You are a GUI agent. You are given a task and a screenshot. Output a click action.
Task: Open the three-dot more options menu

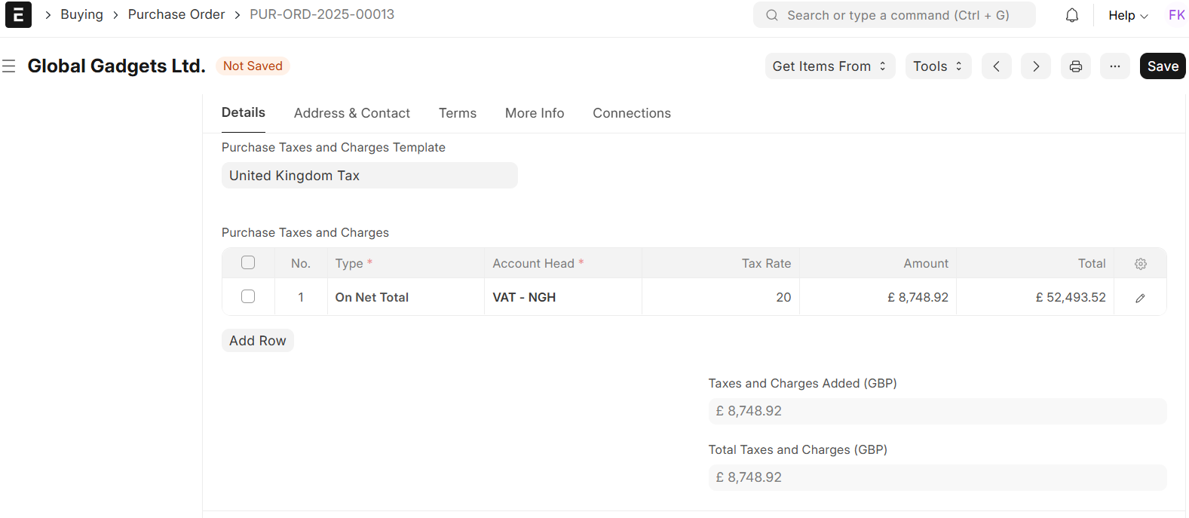tap(1114, 66)
